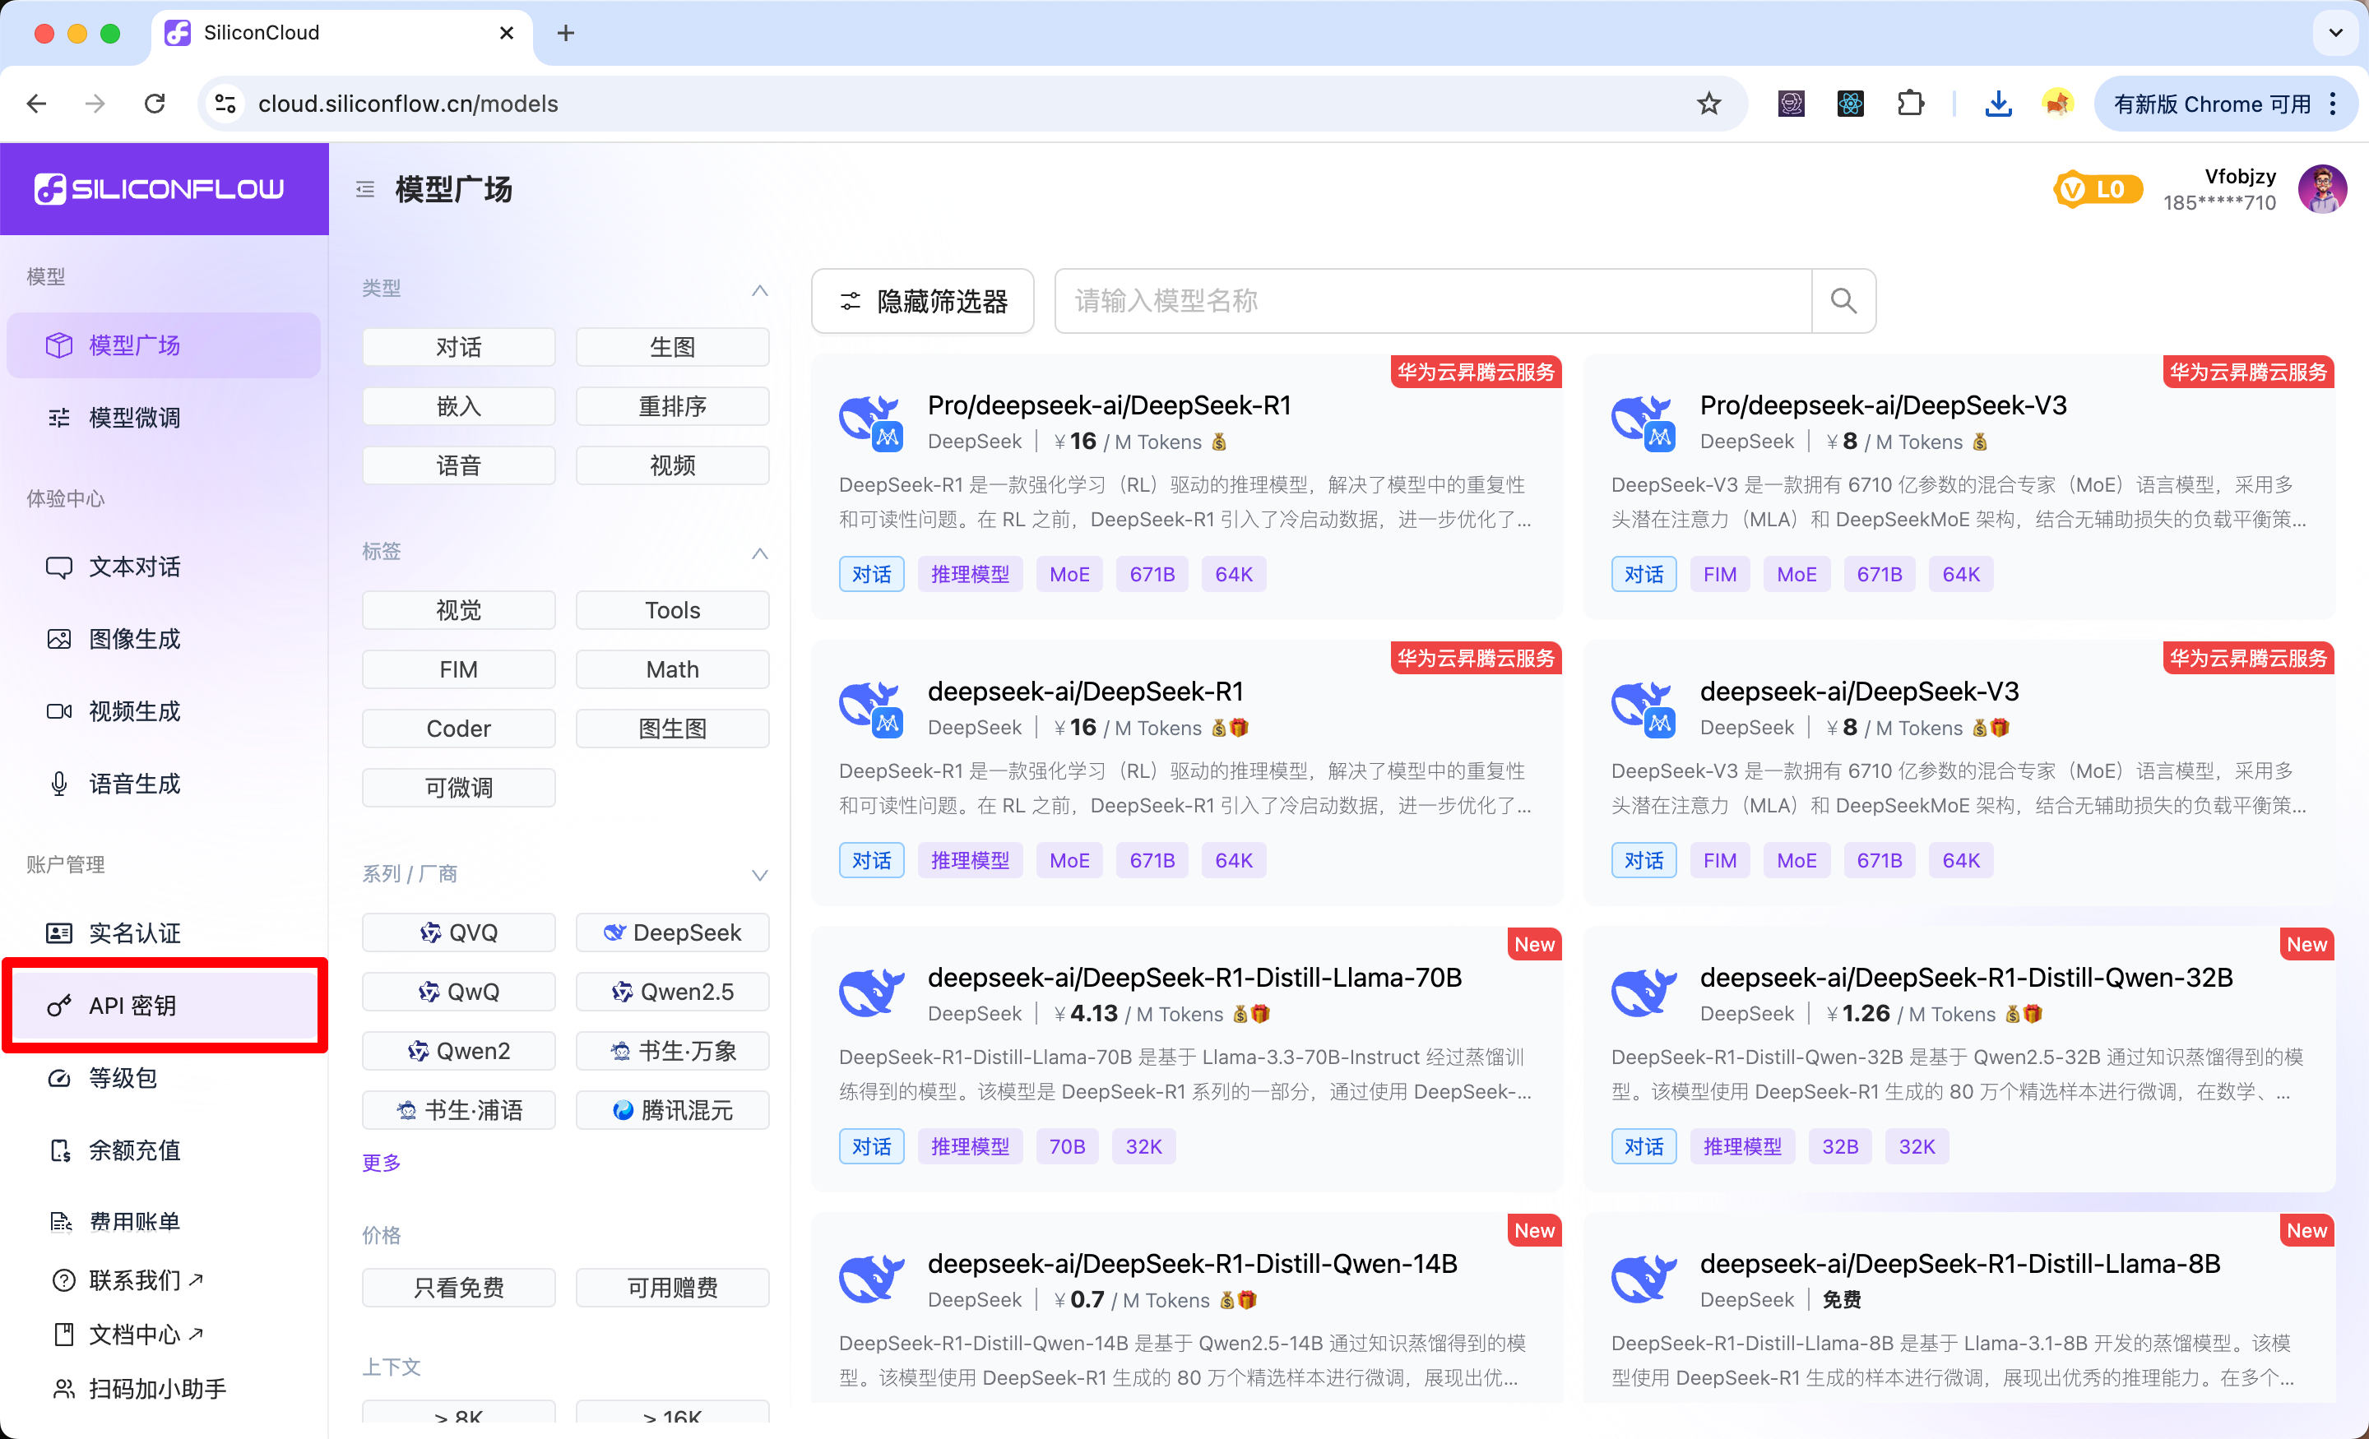Screen dimensions: 2369x1439
Task: Toggle the 可微调 tag filter
Action: [x=459, y=789]
